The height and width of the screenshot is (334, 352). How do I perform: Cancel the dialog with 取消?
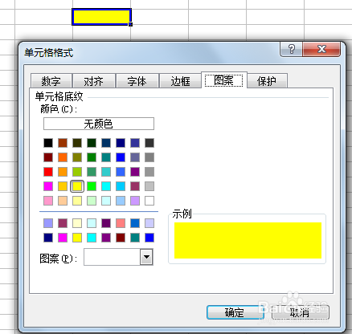pyautogui.click(x=301, y=312)
